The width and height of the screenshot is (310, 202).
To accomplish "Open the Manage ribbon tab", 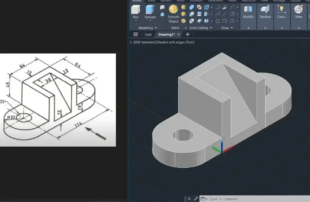I will pos(279,1).
